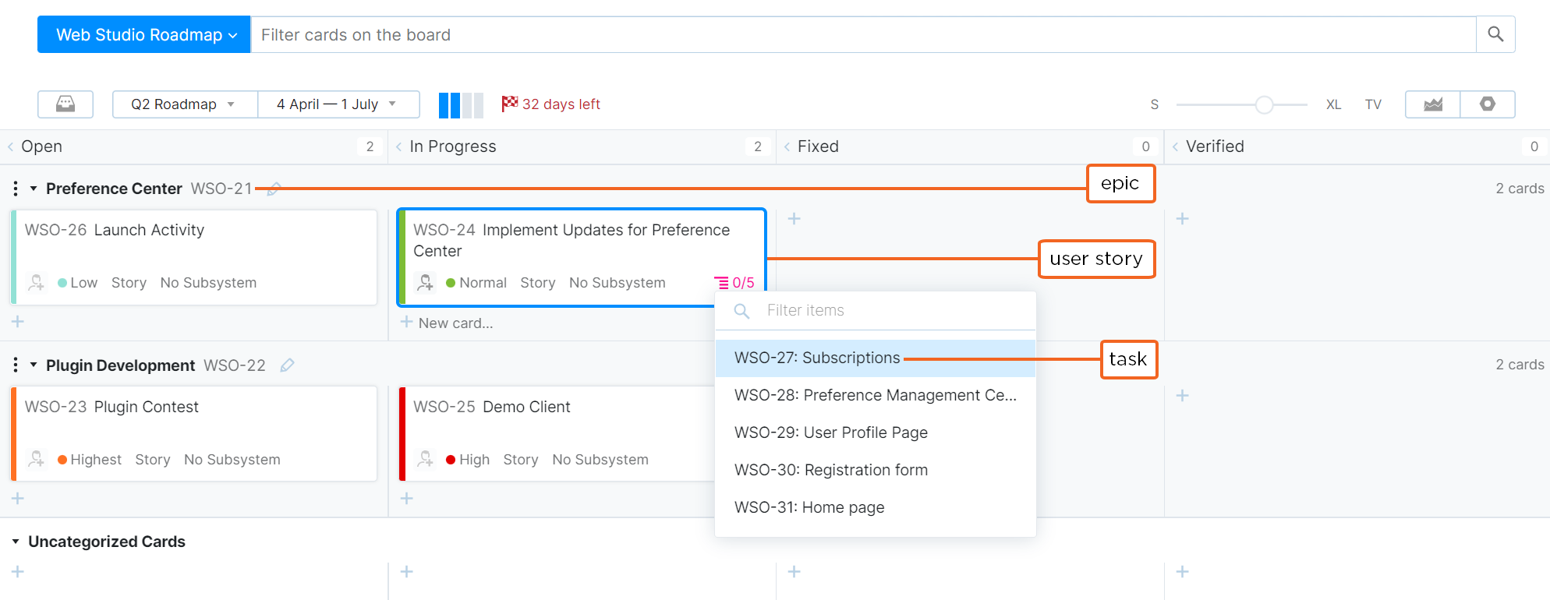Click New card... in In Progress
Screen dimensions: 1550x600
455,323
